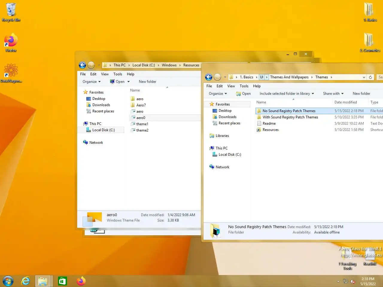The image size is (383, 287).
Task: Switch to File Explorer on the taskbar
Action: pos(43,281)
